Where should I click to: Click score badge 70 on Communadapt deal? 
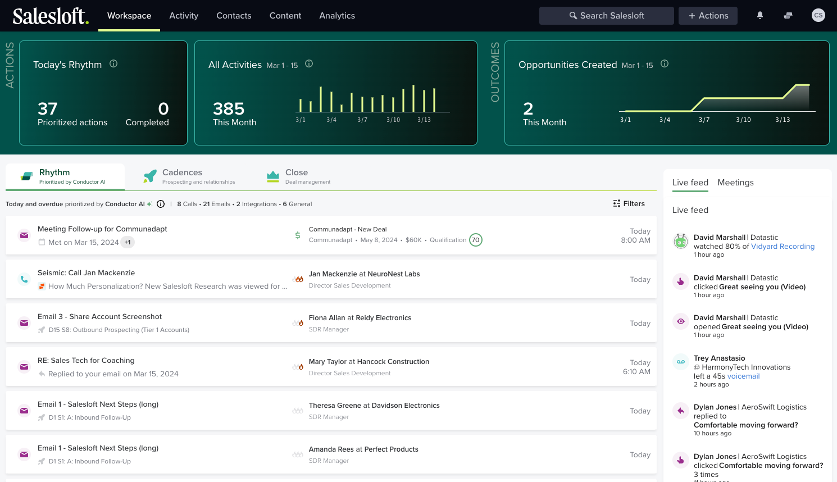(476, 240)
